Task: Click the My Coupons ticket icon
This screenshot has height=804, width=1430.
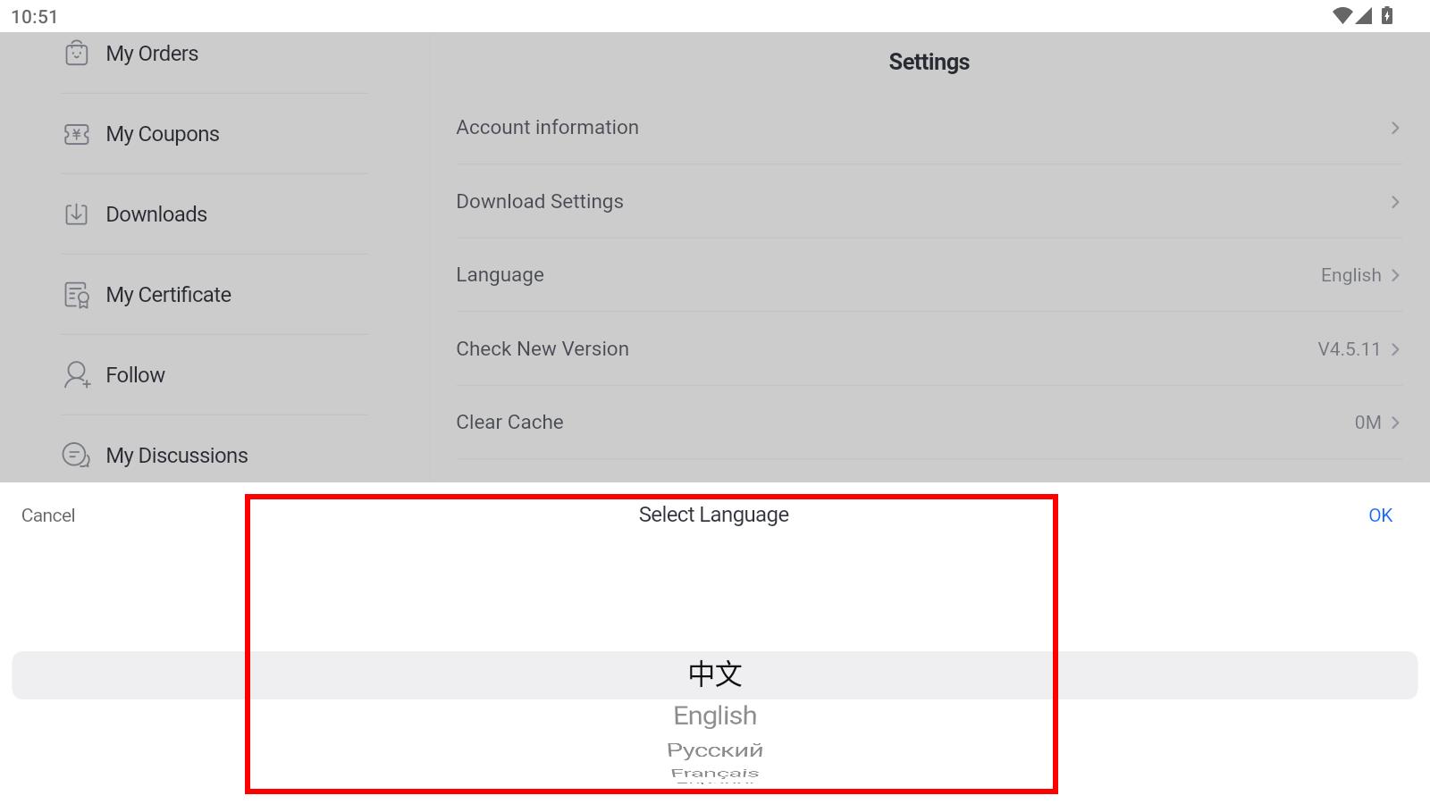Action: (x=77, y=134)
